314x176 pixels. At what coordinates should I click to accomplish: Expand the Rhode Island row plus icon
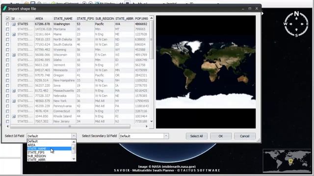14,116
